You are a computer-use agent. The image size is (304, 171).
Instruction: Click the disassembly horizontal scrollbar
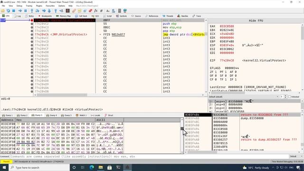coord(62,95)
